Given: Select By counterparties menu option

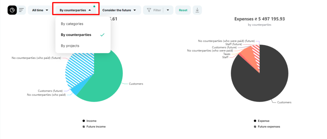Looking at the screenshot, I should 83,35.
